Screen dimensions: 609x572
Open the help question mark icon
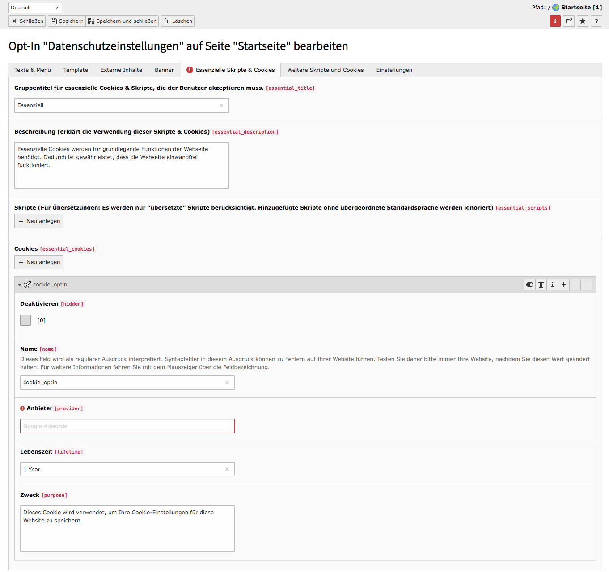(x=596, y=21)
